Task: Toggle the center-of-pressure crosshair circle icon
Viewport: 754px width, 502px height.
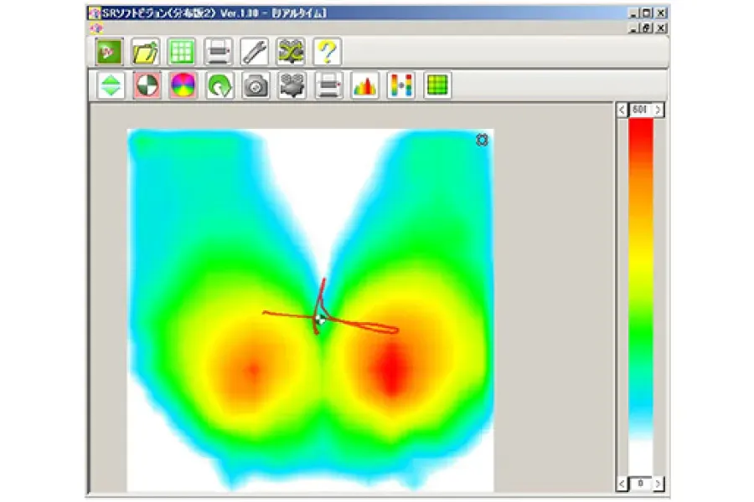Action: [147, 85]
